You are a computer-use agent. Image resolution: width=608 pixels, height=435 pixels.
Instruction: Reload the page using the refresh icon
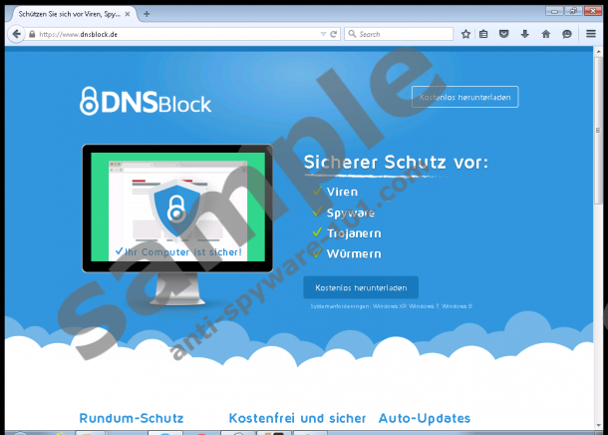335,34
